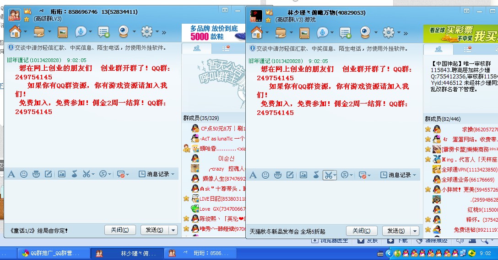Image resolution: width=498 pixels, height=260 pixels.
Task: Expand settings gear dropdown in 珩珩 window
Action: [157, 31]
